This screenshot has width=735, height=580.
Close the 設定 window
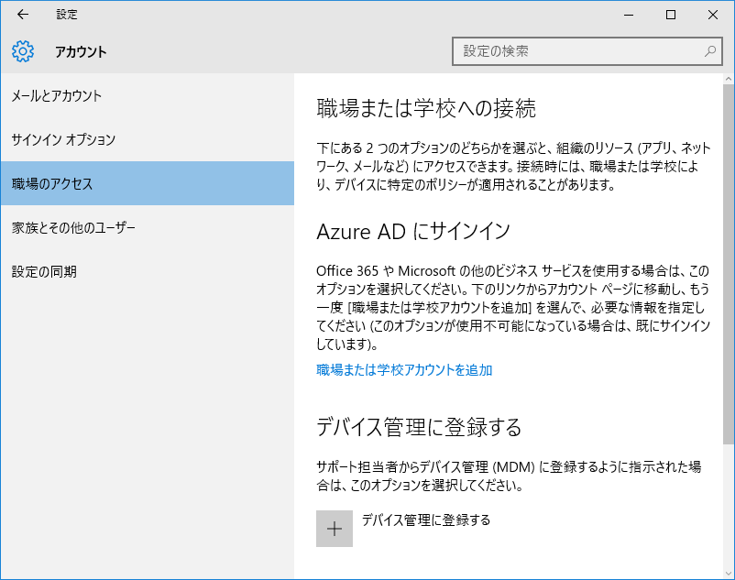[x=713, y=15]
